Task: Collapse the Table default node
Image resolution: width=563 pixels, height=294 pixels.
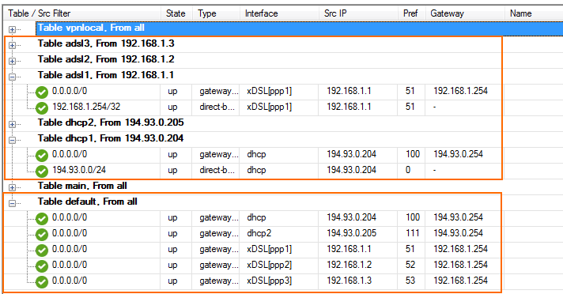Action: click(x=12, y=203)
